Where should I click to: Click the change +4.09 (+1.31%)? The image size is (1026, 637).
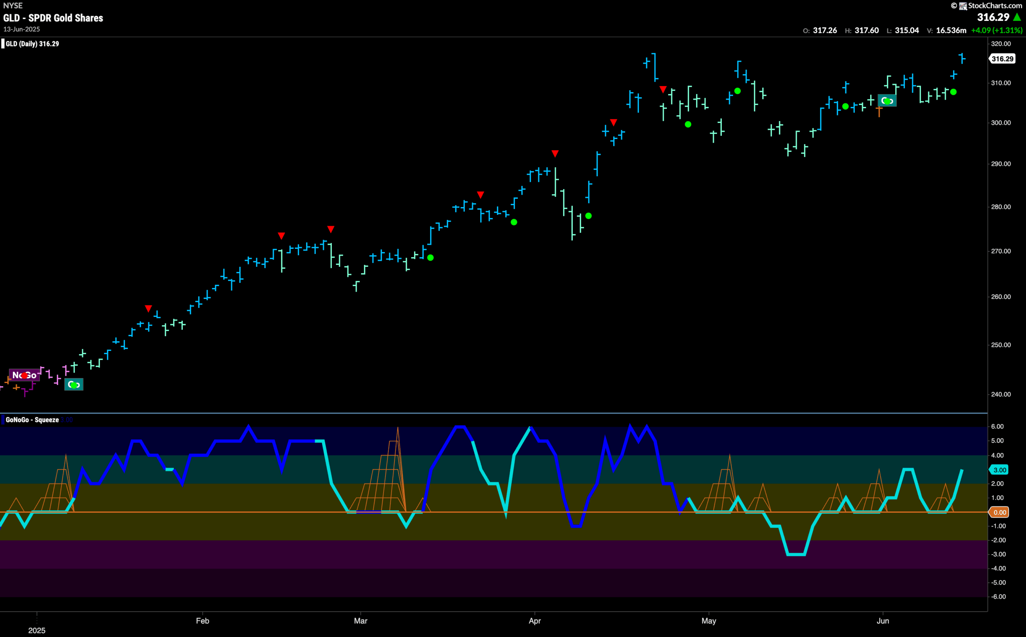coord(996,30)
